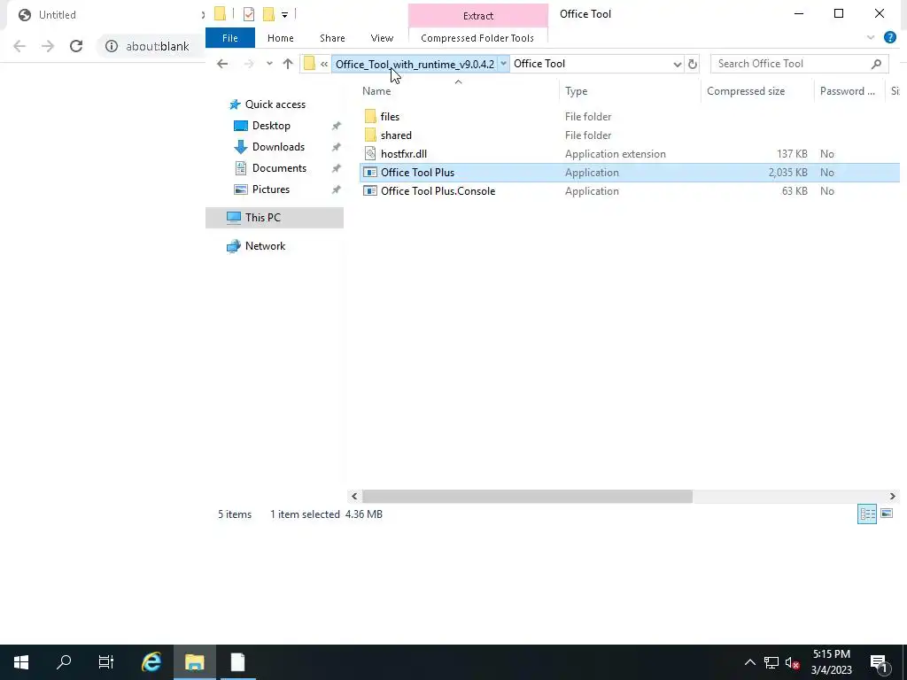Open Desktop in the navigation pane
This screenshot has height=680, width=907.
click(x=271, y=126)
